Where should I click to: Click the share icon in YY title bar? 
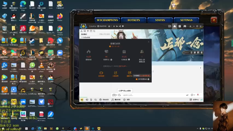point(120,26)
